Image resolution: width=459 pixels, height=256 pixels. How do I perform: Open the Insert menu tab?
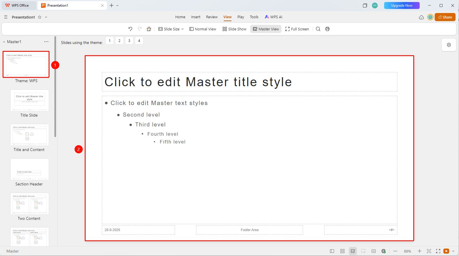pos(196,17)
